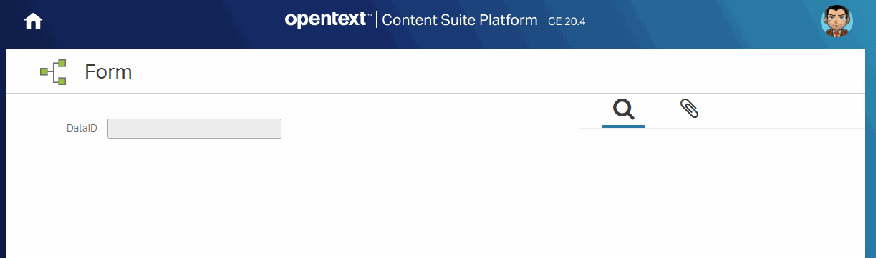Click the trademark symbol next to opentext
The image size is (876, 258).
pos(370,14)
